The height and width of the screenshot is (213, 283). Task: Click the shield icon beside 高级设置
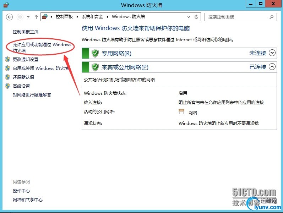coord(7,86)
